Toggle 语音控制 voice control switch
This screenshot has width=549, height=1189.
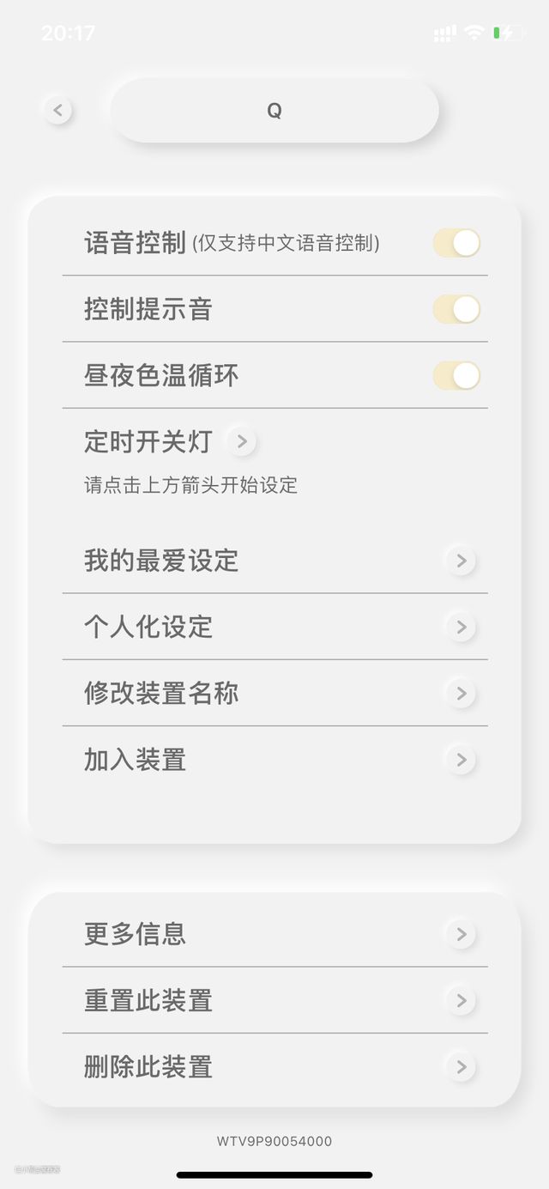[x=456, y=243]
